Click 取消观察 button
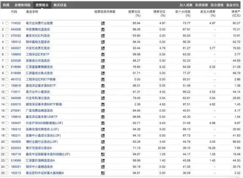This screenshot has height=178, width=243. click(x=202, y=5)
